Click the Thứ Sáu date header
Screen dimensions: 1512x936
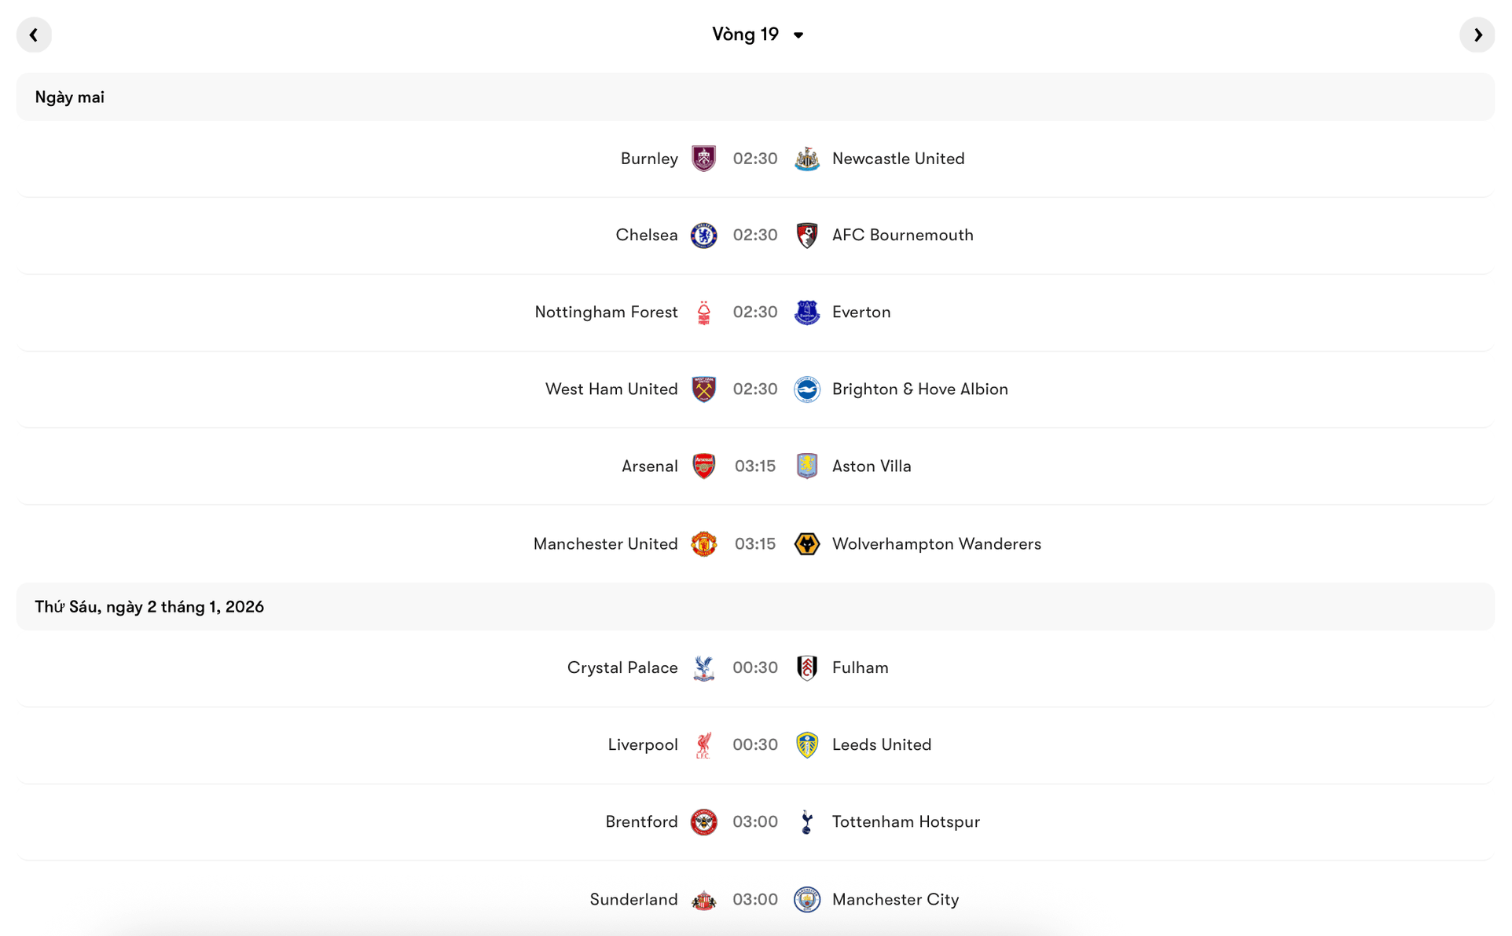pyautogui.click(x=149, y=606)
